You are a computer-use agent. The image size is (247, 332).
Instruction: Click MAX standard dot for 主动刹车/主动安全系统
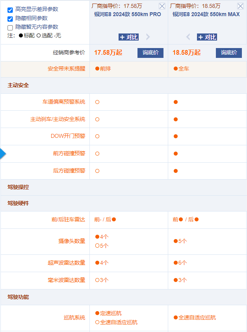[x=176, y=119]
